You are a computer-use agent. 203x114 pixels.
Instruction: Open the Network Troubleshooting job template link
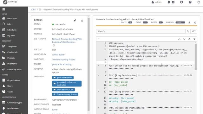[67, 41]
